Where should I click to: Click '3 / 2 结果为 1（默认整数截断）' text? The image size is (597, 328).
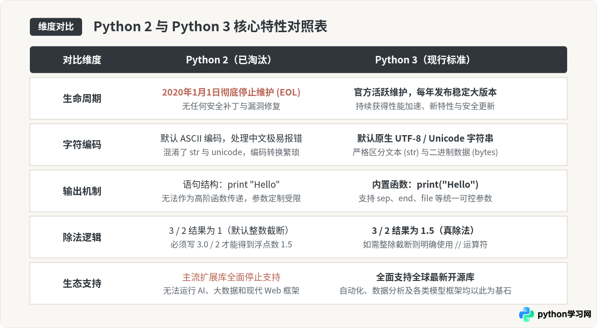click(231, 231)
